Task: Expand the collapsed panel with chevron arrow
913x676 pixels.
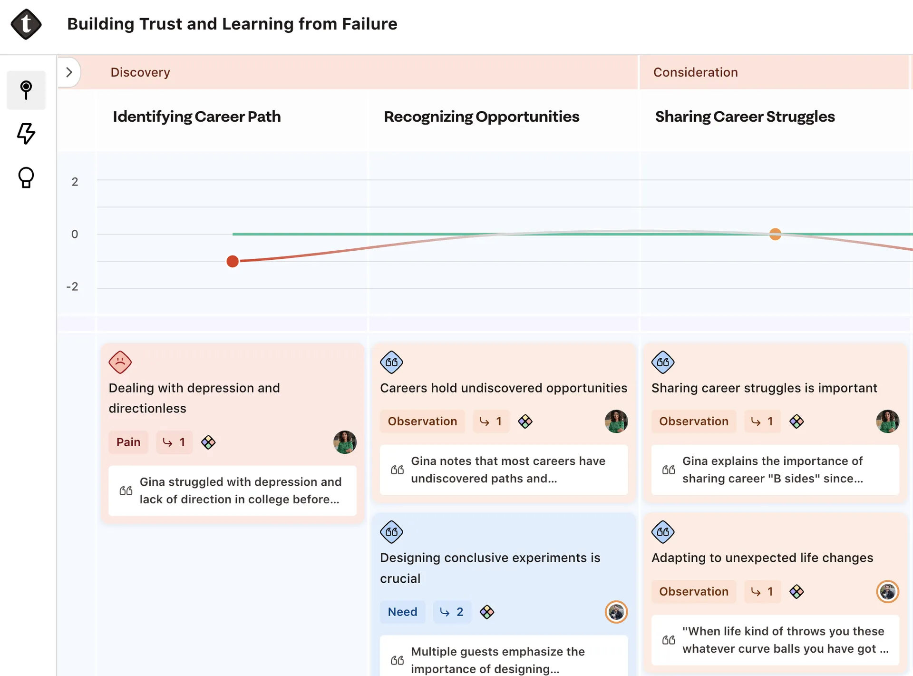Action: click(x=69, y=72)
